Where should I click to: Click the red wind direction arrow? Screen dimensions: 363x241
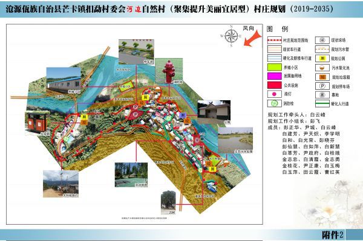click(x=252, y=39)
